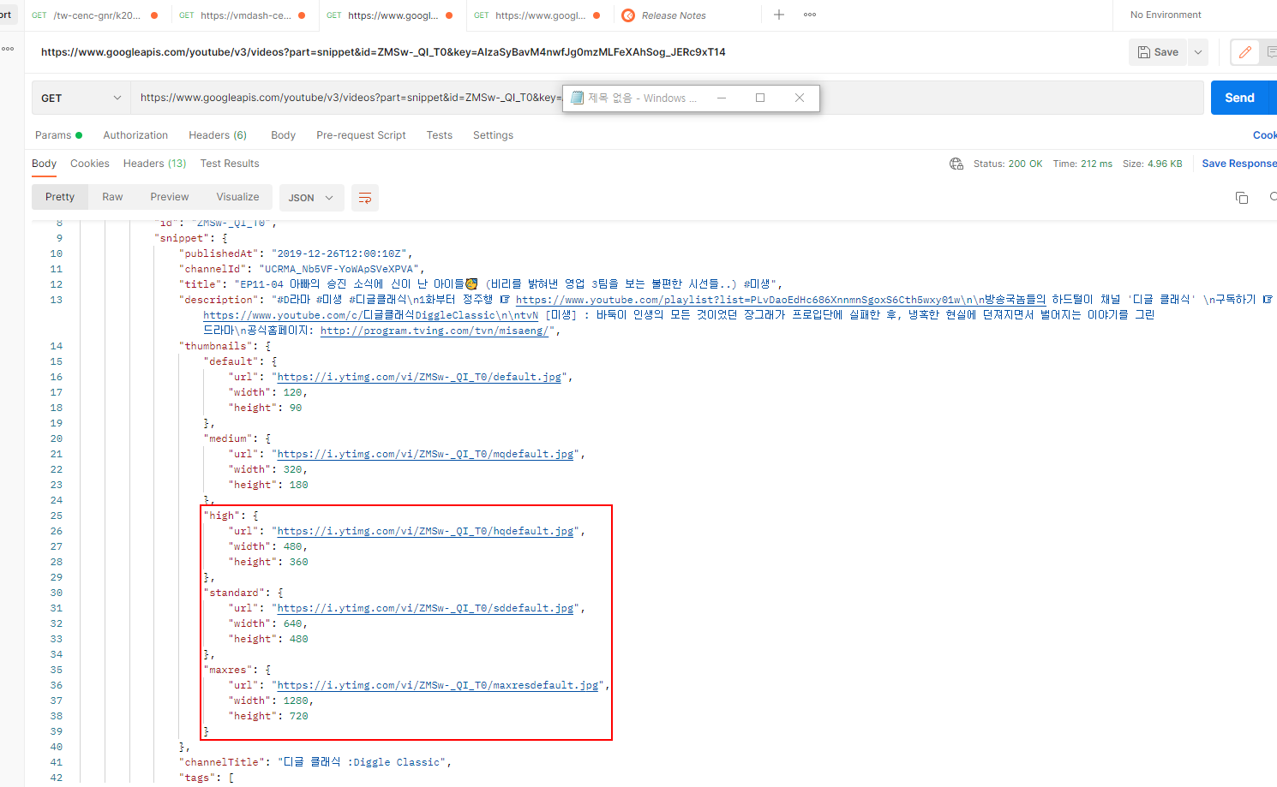The height and width of the screenshot is (787, 1277).
Task: Click Status: 200 OK text
Action: click(x=1008, y=164)
